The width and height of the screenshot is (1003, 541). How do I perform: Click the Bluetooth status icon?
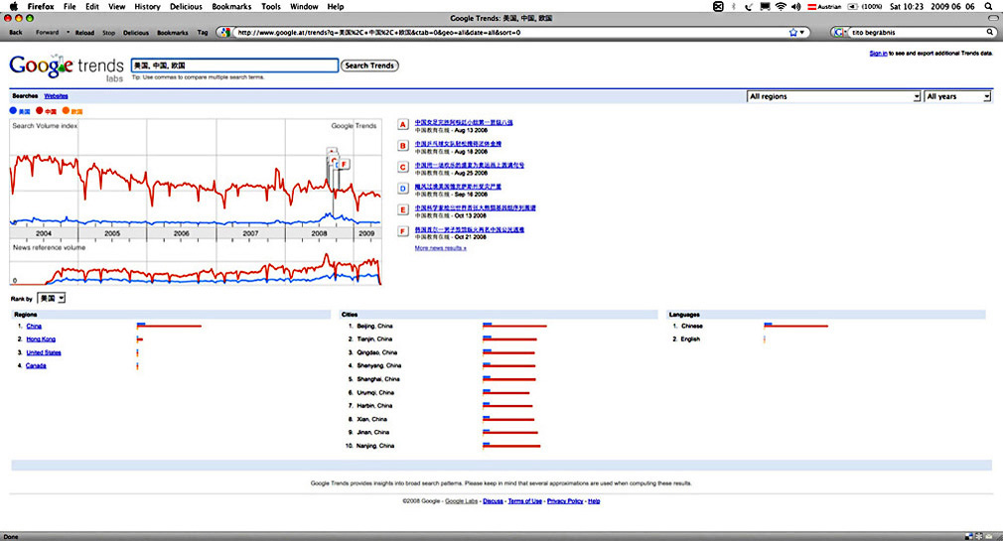point(733,6)
